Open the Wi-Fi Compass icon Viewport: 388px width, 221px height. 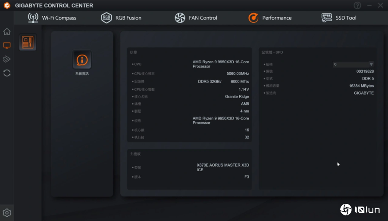(33, 18)
